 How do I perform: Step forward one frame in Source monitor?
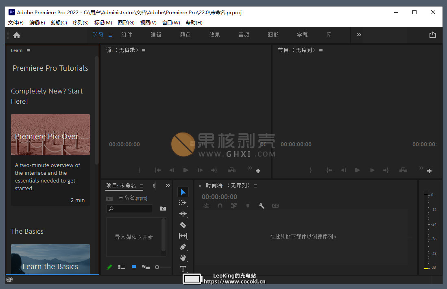point(201,170)
